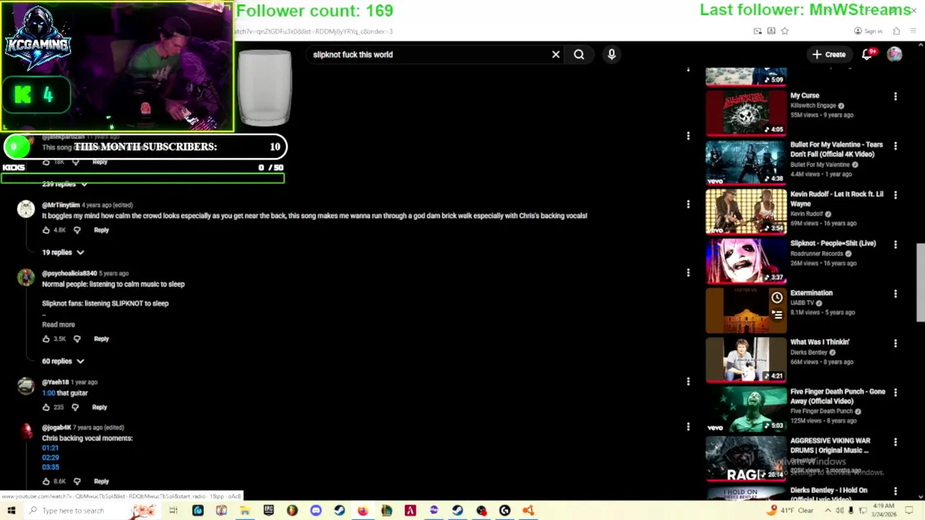Open options for Extermination video
925x520 pixels.
pos(895,294)
